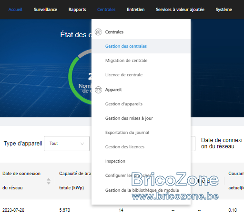The height and width of the screenshot is (217, 244).
Task: Select Licence de centrale
Action: (124, 75)
